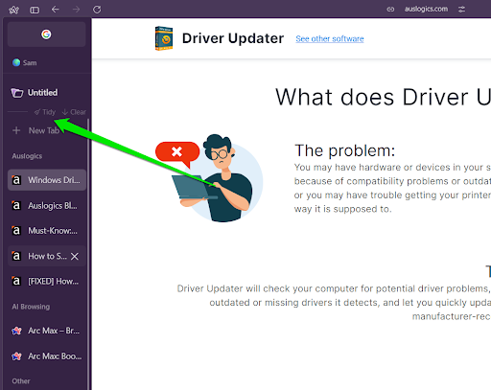The width and height of the screenshot is (491, 390).
Task: Click the sidebar tab list scrollbar
Action: coord(88,254)
